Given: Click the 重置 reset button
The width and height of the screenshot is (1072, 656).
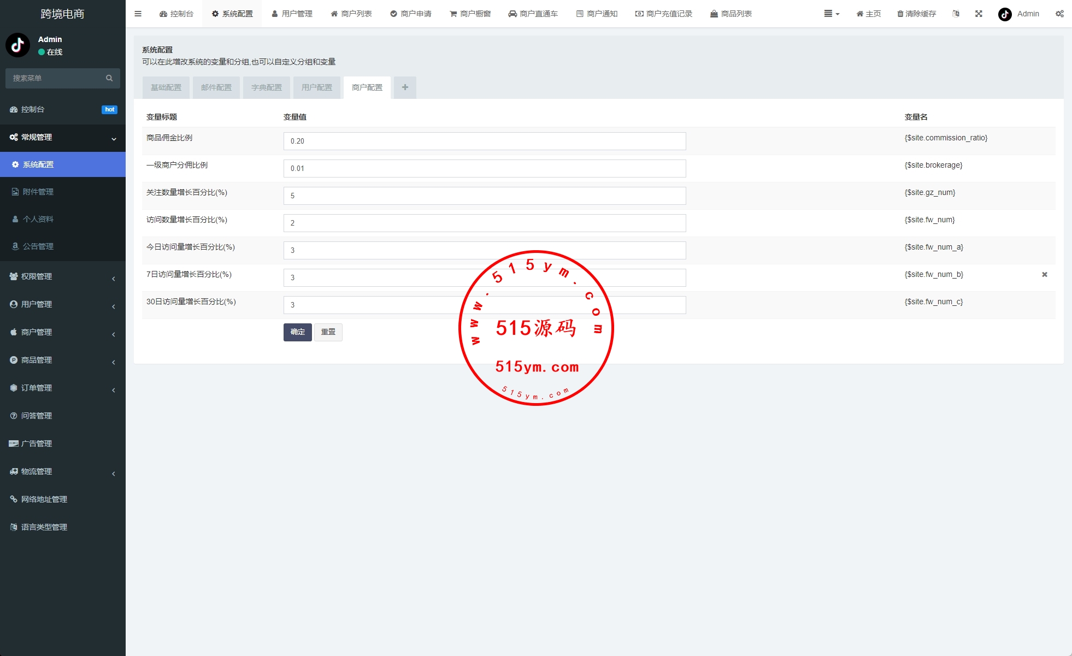Looking at the screenshot, I should (x=328, y=332).
